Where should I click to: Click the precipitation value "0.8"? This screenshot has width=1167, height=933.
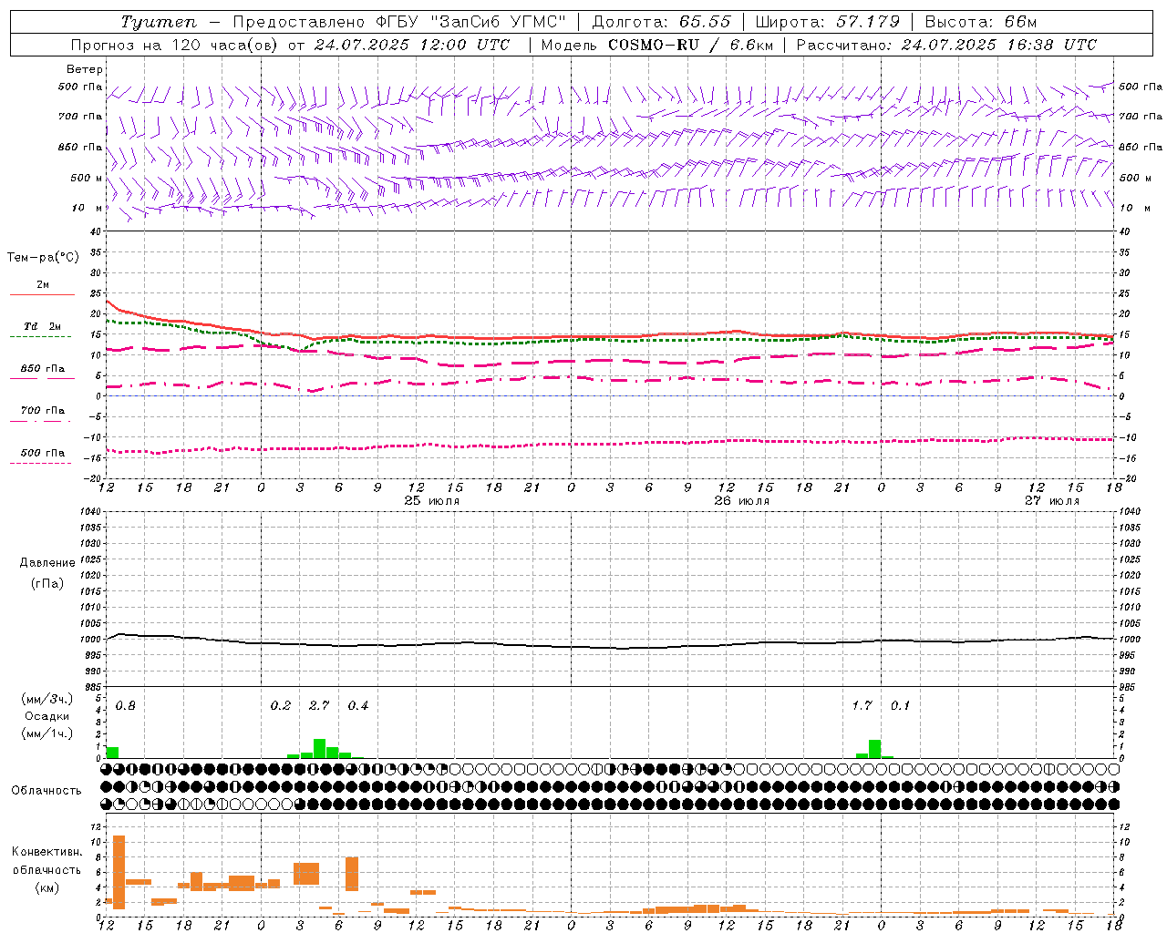(x=125, y=706)
